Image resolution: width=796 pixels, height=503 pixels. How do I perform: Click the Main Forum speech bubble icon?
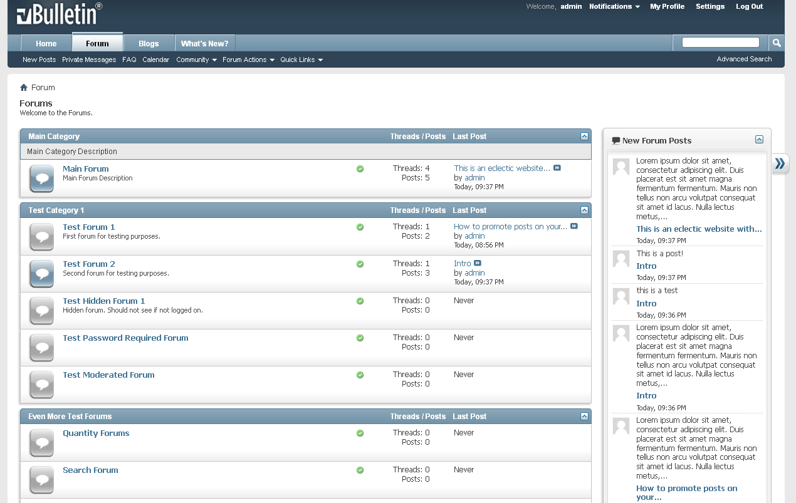point(42,179)
